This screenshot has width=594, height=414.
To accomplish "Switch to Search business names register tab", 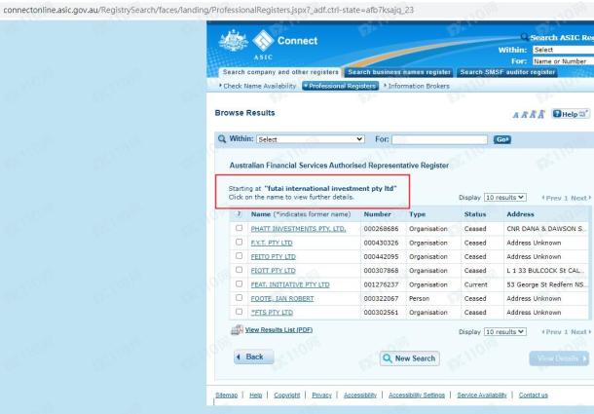I will click(399, 72).
